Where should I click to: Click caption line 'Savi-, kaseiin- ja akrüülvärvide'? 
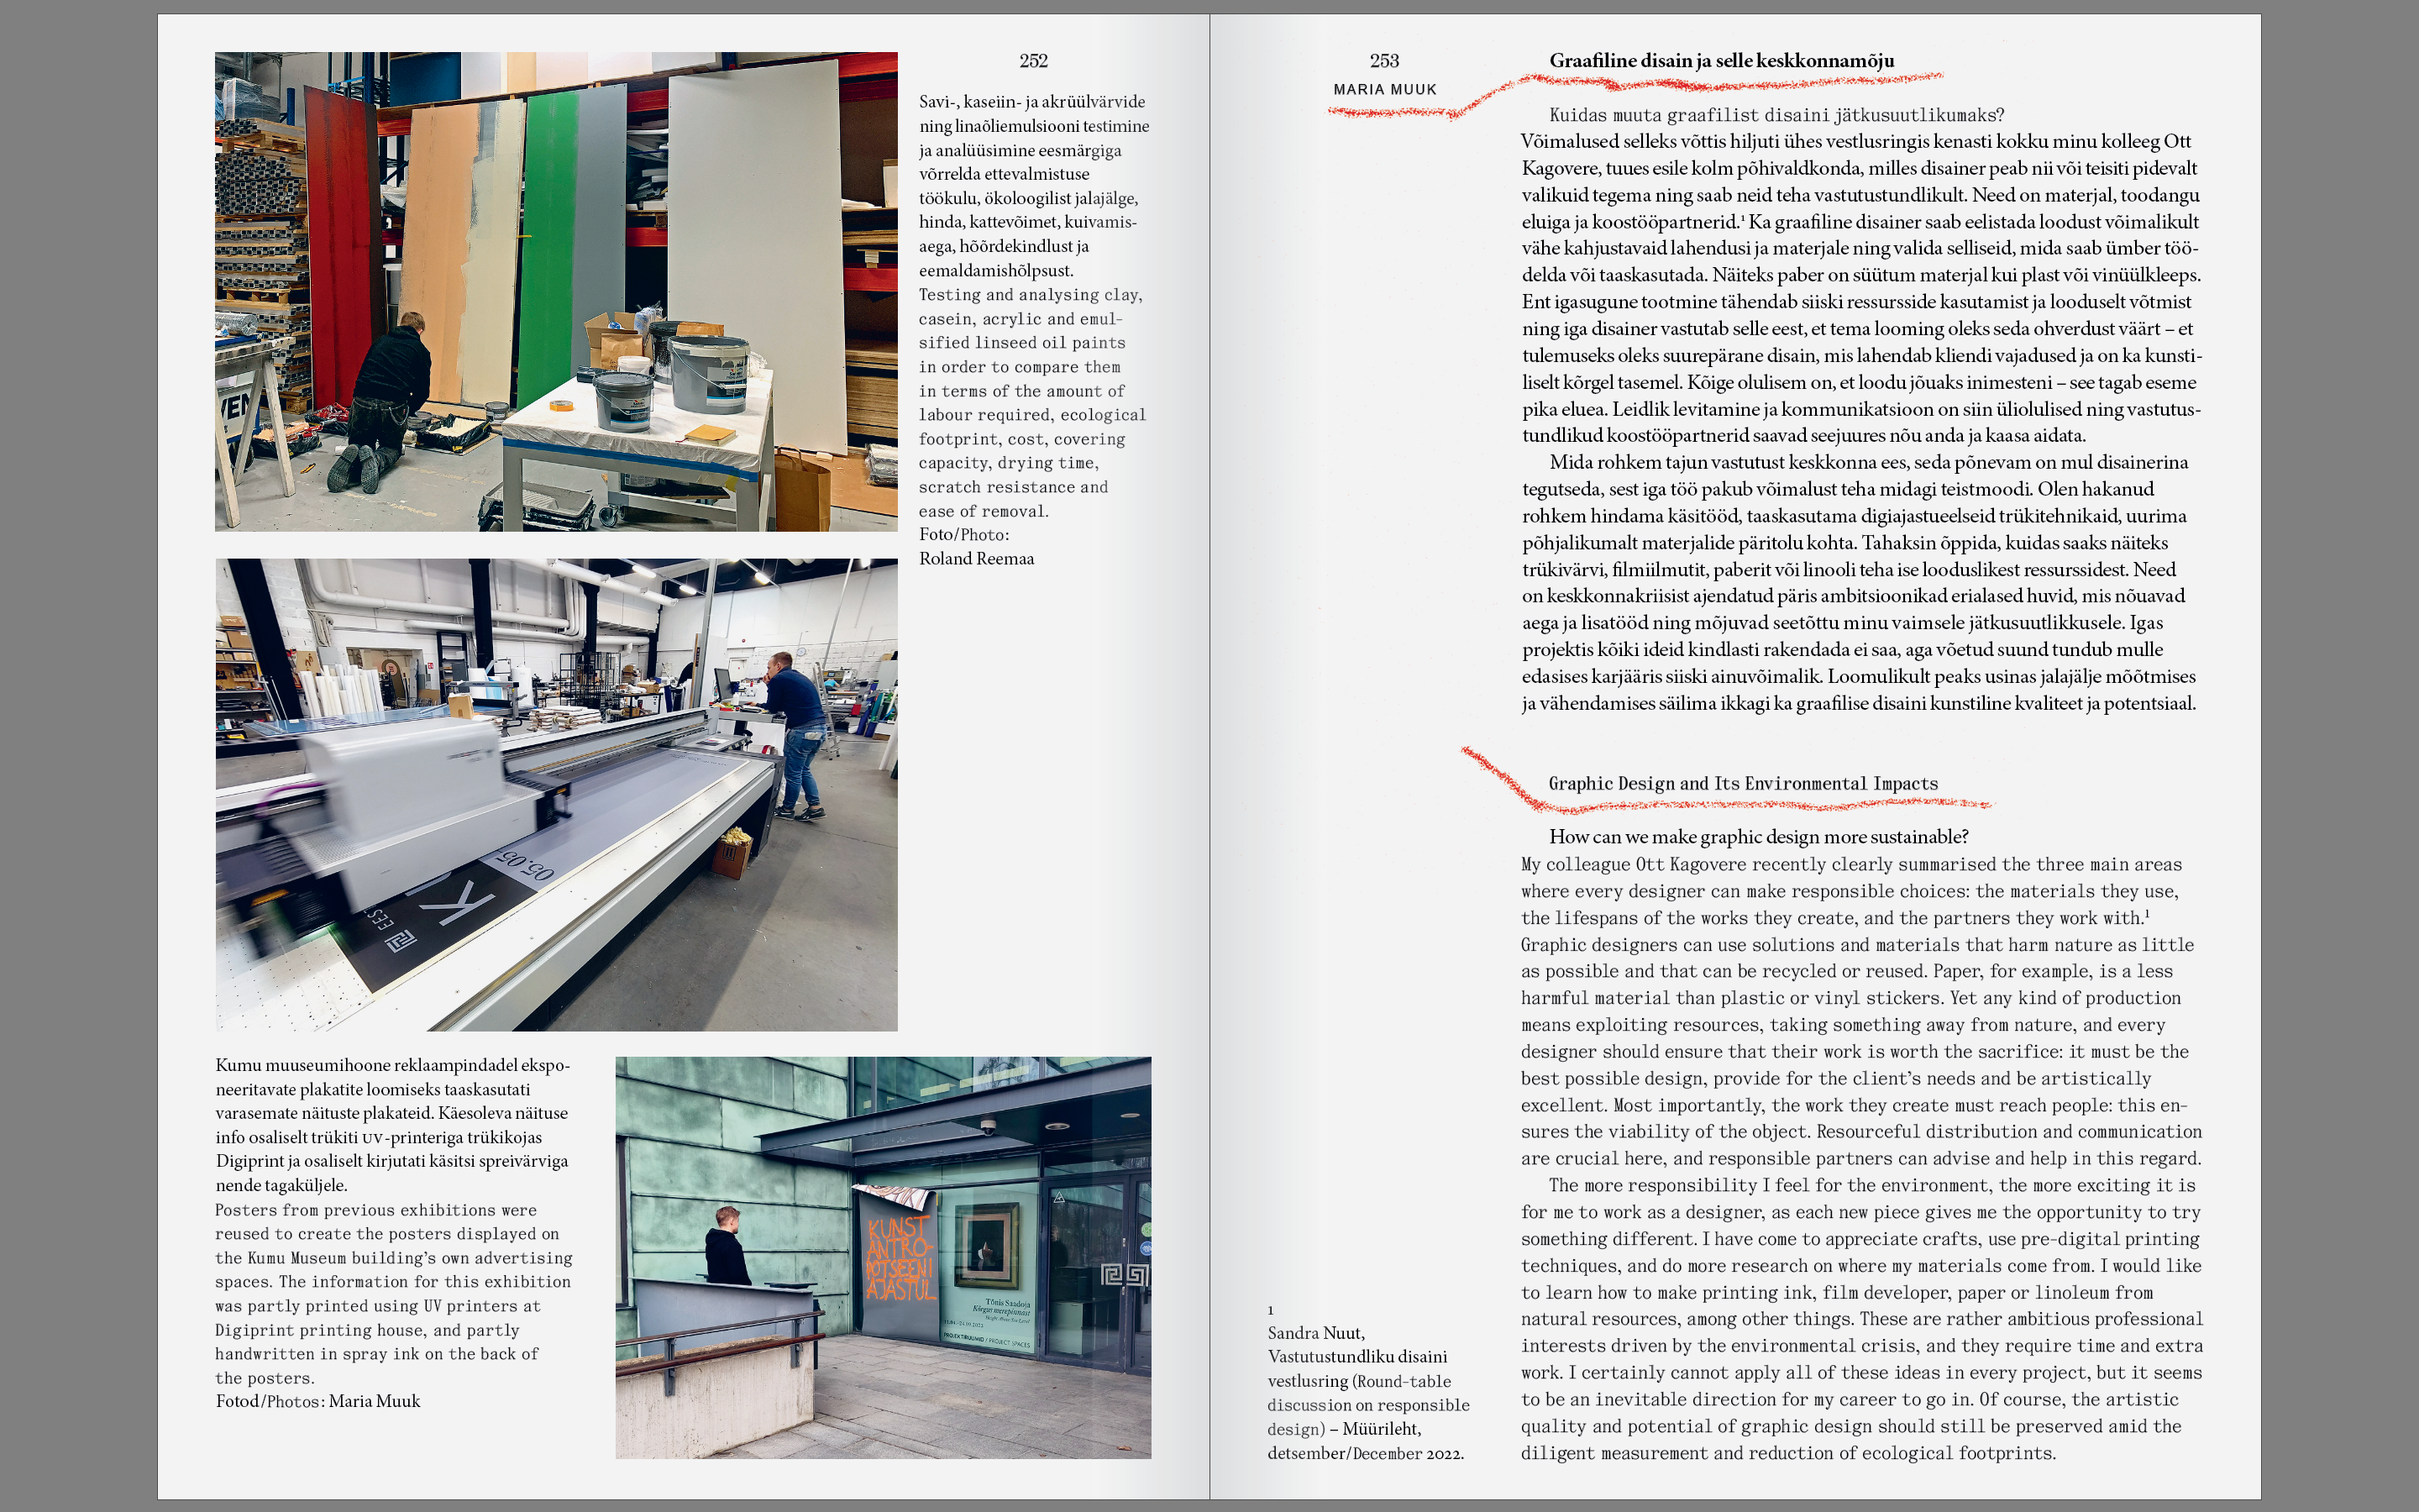click(1031, 102)
